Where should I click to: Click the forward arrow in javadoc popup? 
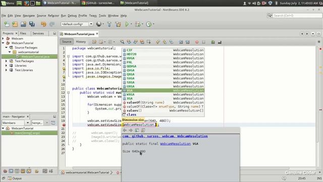click(131, 130)
